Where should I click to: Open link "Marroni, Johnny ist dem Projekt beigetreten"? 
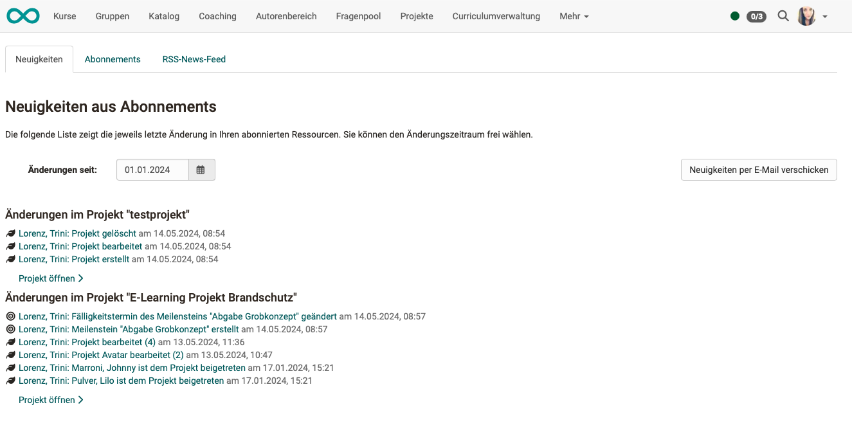tap(131, 367)
